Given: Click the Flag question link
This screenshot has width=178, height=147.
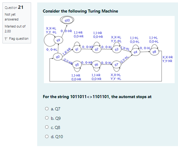Looking at the screenshot, I should click(x=19, y=39).
